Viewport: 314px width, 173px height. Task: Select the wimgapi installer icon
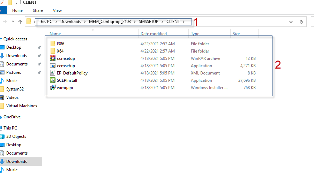pyautogui.click(x=53, y=87)
